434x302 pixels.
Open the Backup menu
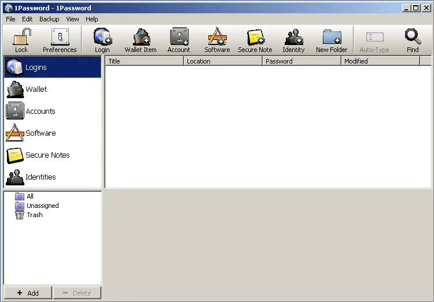click(x=49, y=19)
